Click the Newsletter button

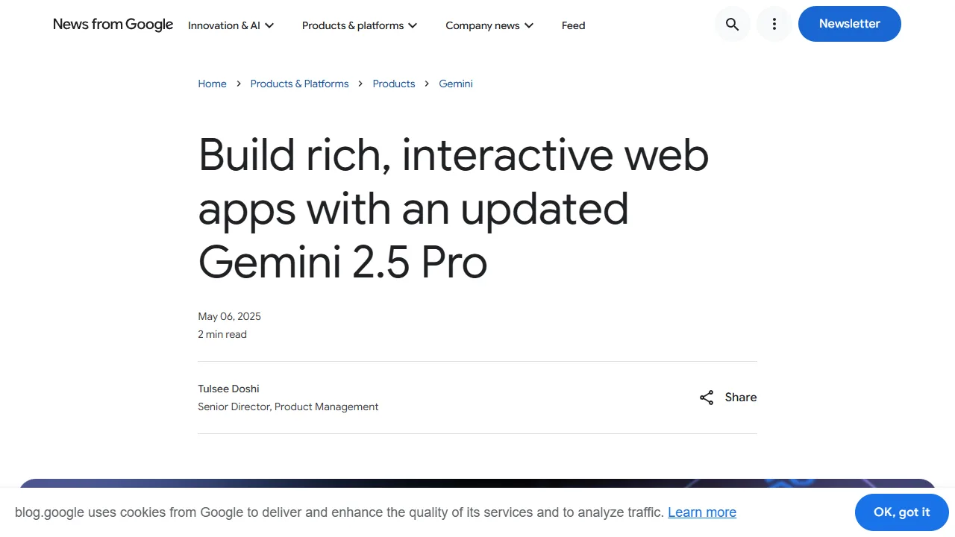[850, 24]
